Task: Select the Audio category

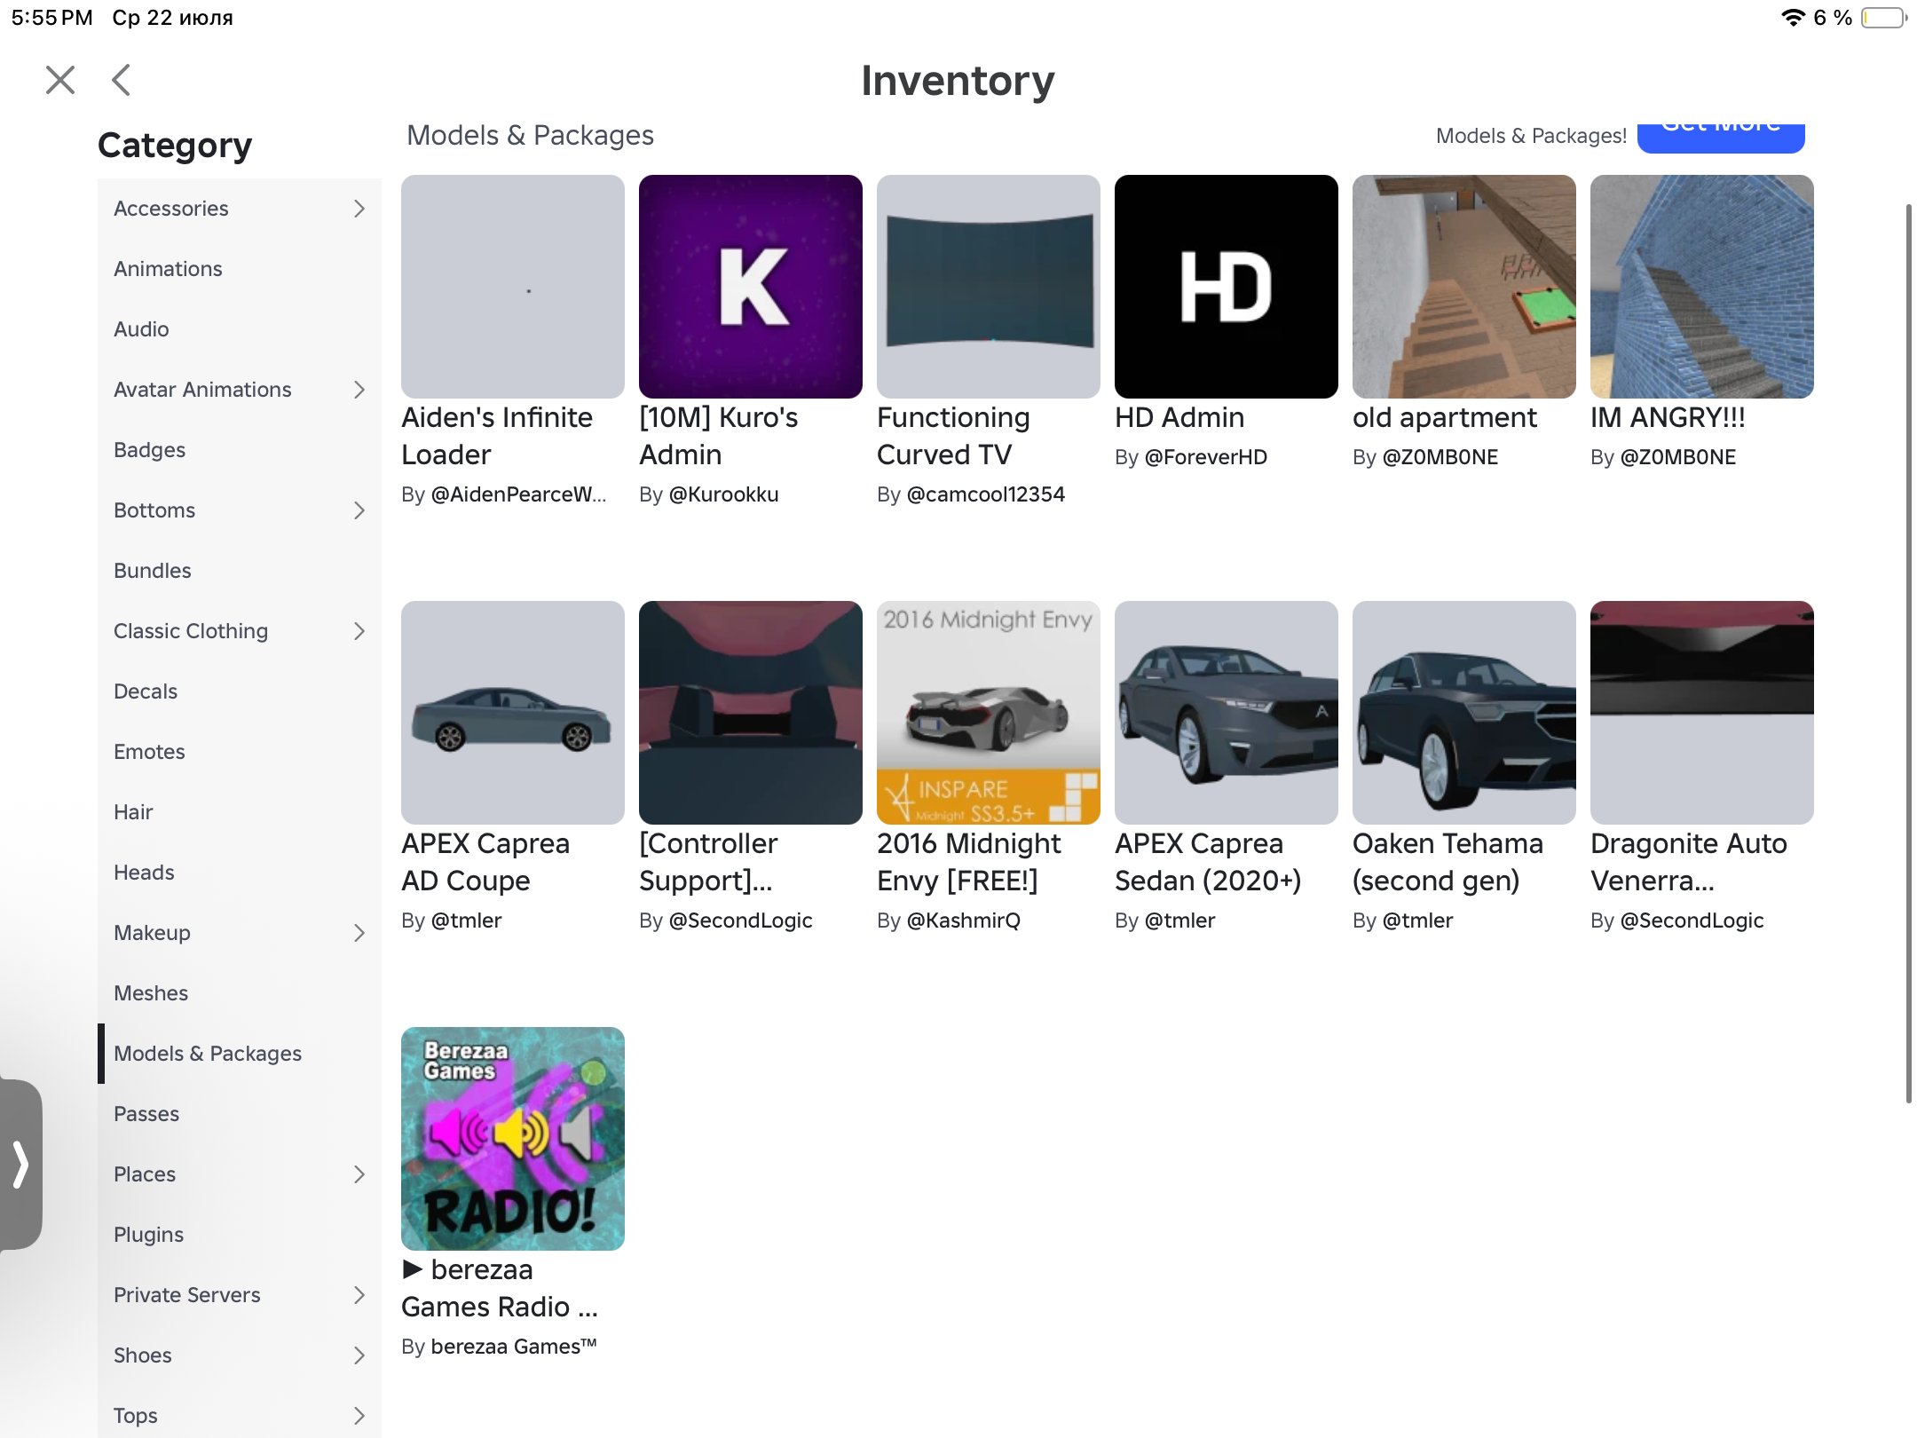Action: point(240,329)
